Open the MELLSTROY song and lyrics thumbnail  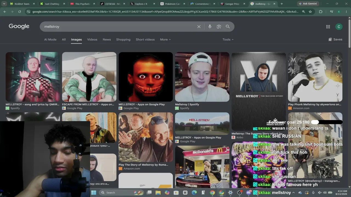[33, 77]
